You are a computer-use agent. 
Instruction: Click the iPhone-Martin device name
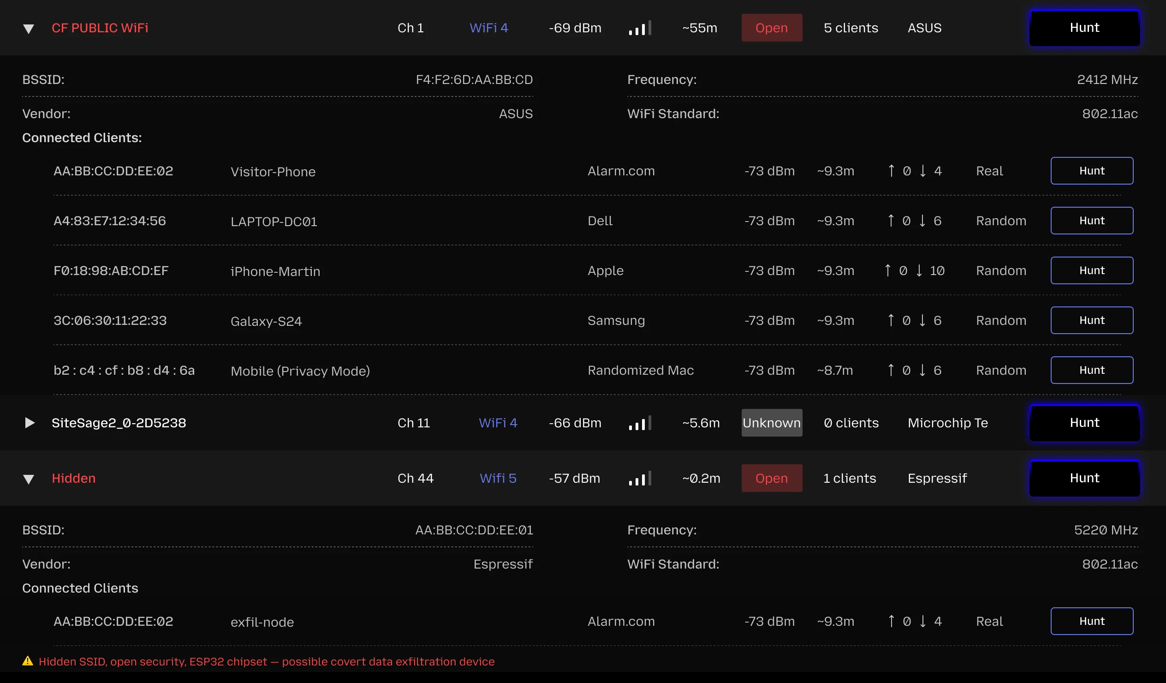coord(275,271)
